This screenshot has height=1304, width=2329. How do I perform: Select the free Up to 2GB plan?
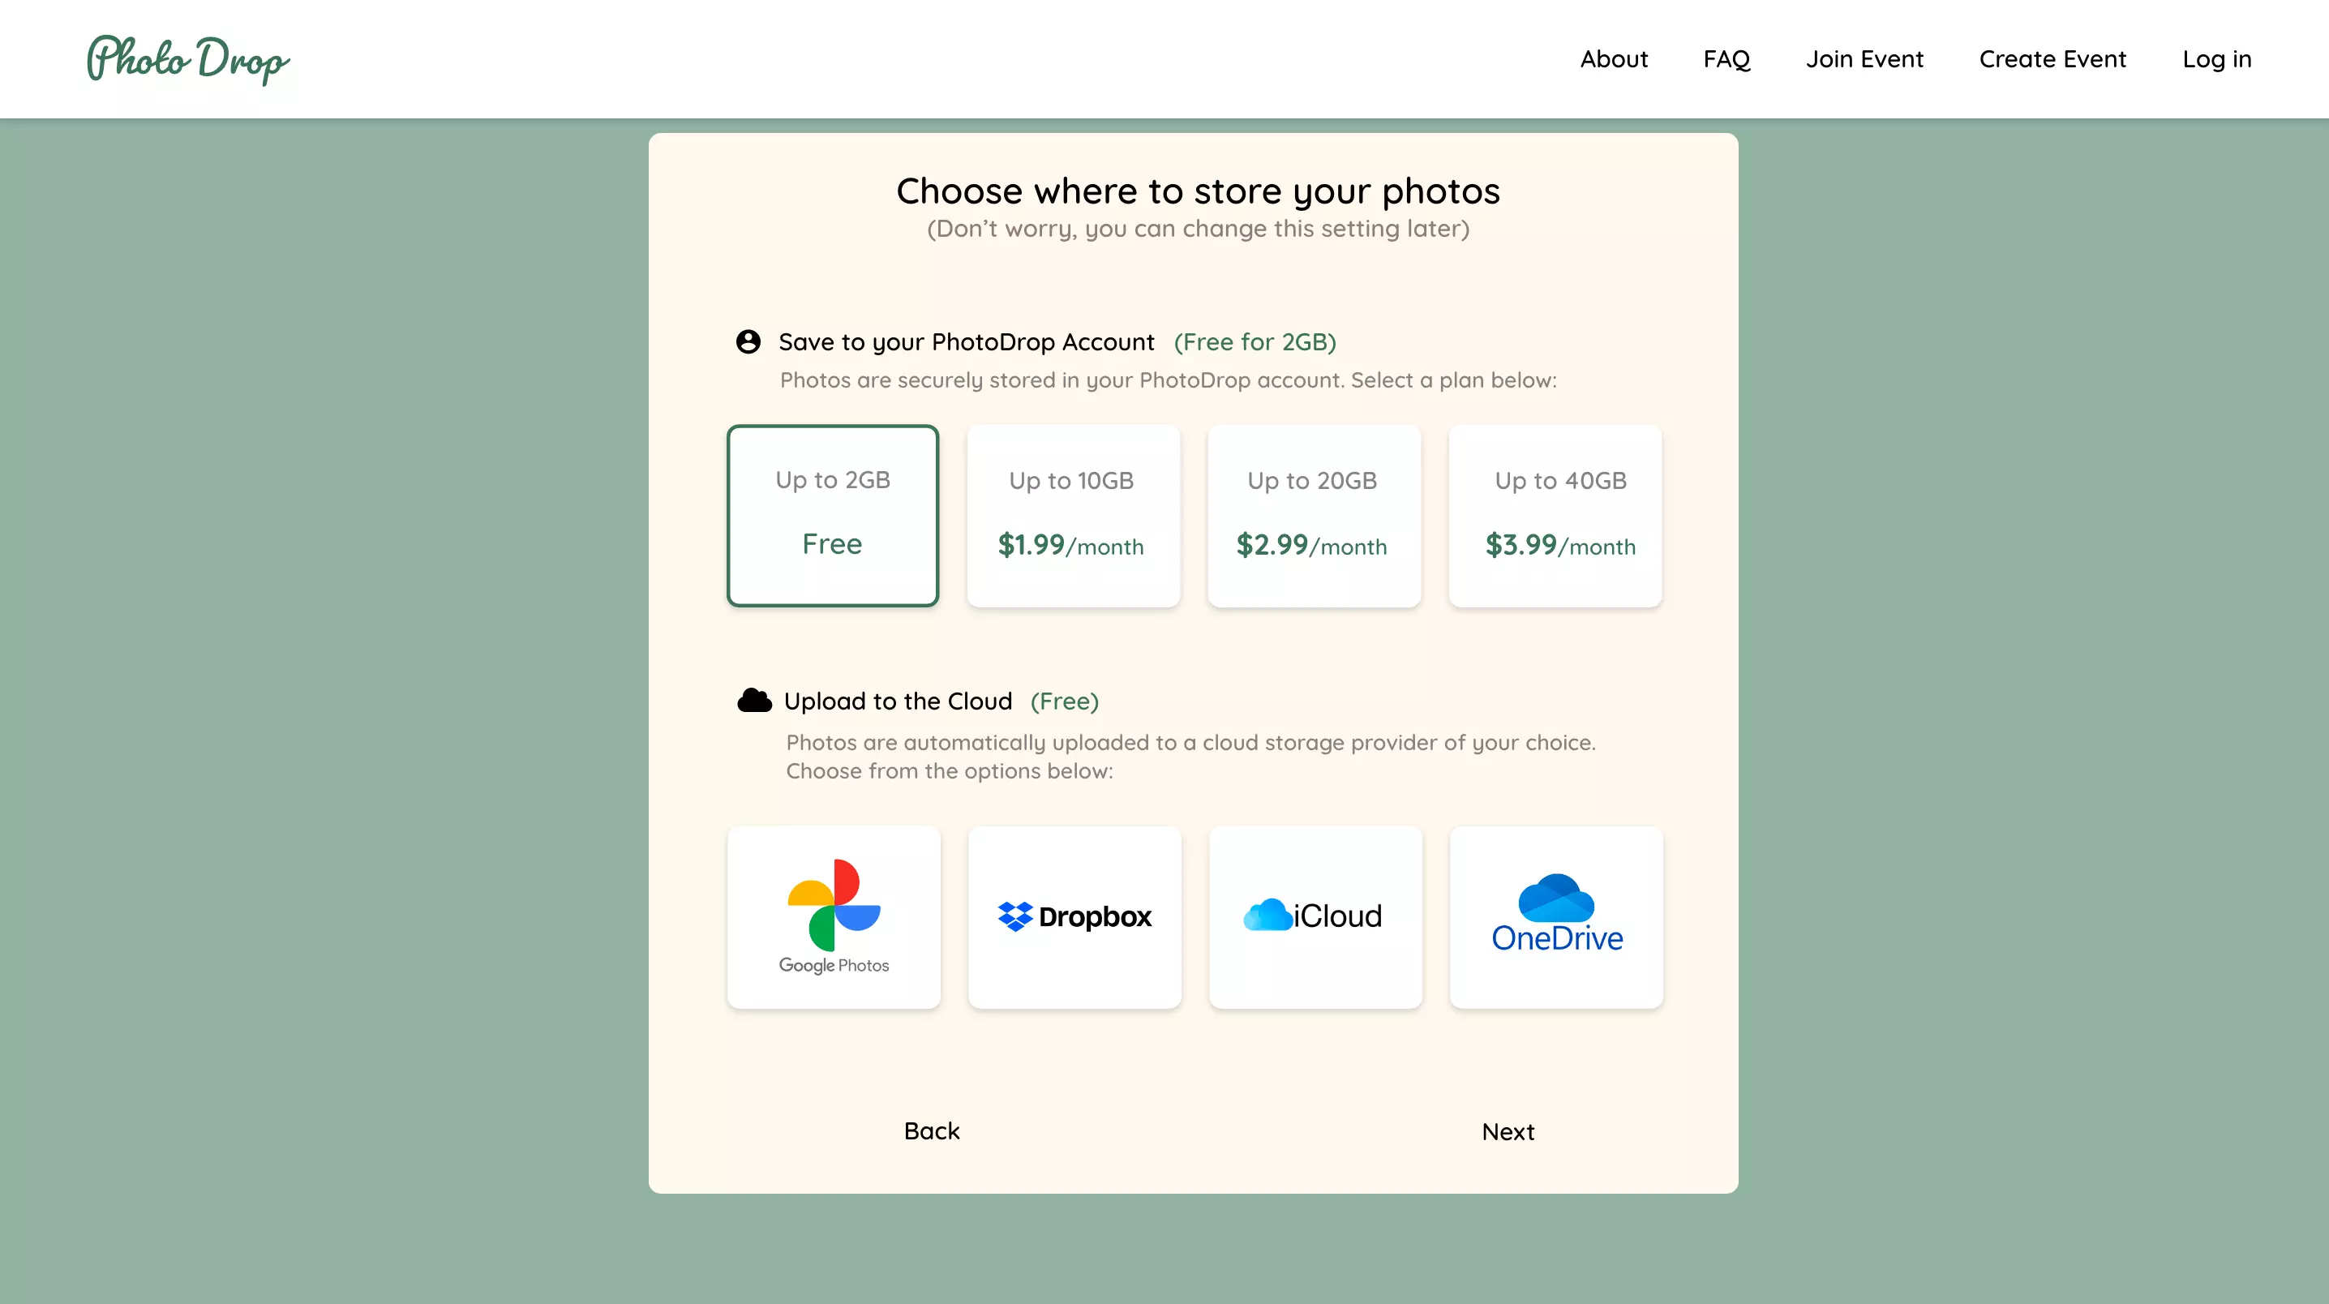[x=833, y=516]
